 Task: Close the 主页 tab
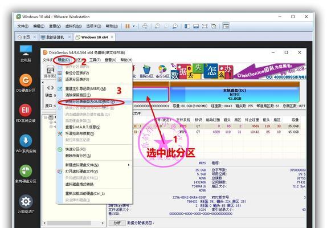35,37
